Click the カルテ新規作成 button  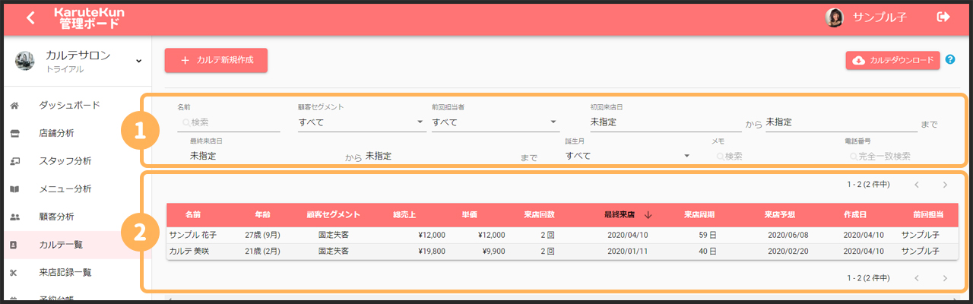[x=216, y=60]
